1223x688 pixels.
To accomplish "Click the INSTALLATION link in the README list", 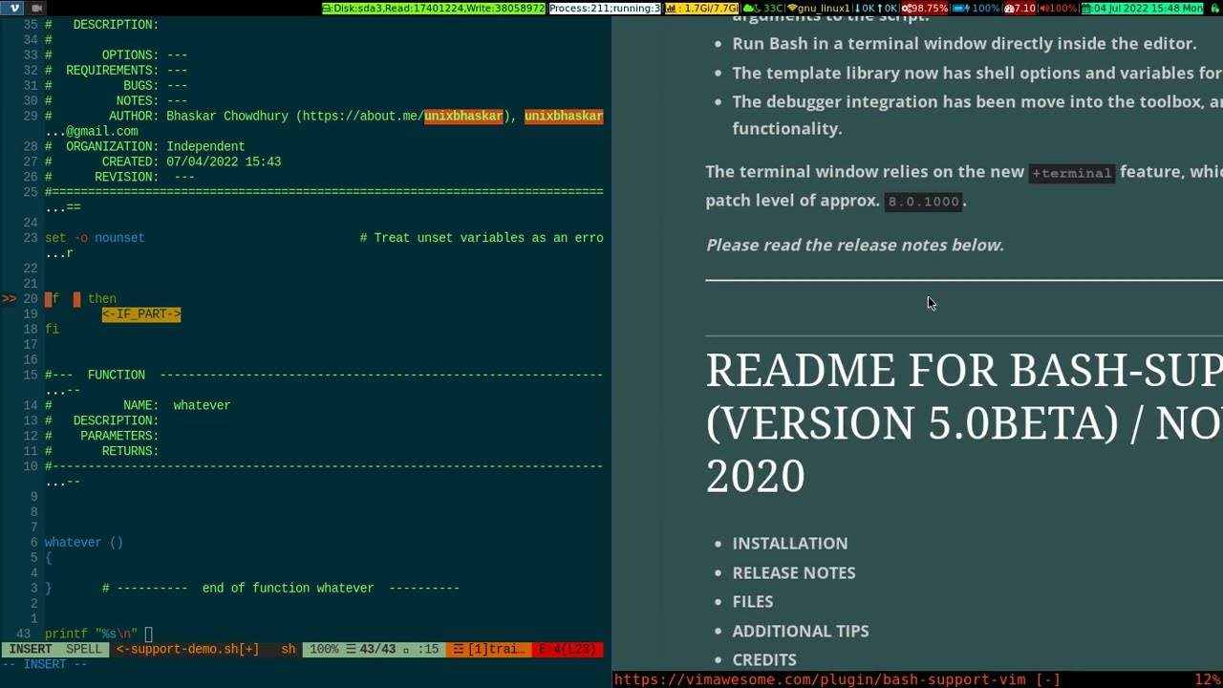I will [789, 543].
